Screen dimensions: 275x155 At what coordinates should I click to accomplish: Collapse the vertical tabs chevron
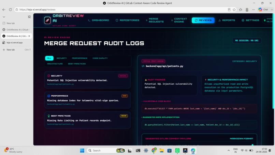click(4, 17)
